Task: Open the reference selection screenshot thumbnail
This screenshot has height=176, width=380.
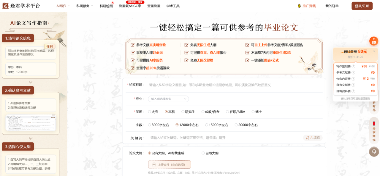Action: click(31, 122)
